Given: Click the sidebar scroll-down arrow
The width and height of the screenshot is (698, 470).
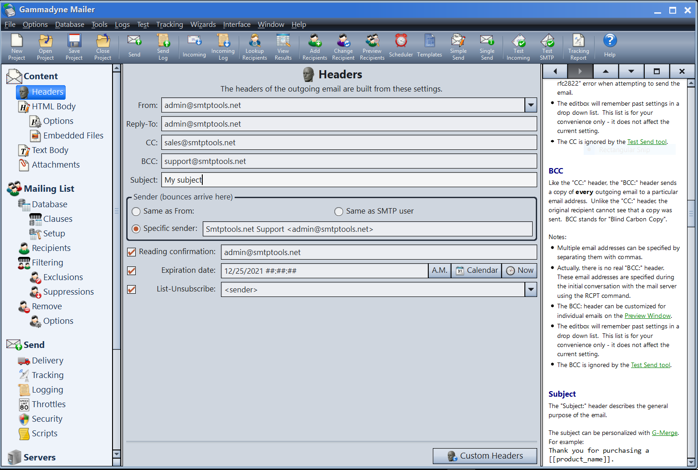Looking at the screenshot, I should pos(117,454).
